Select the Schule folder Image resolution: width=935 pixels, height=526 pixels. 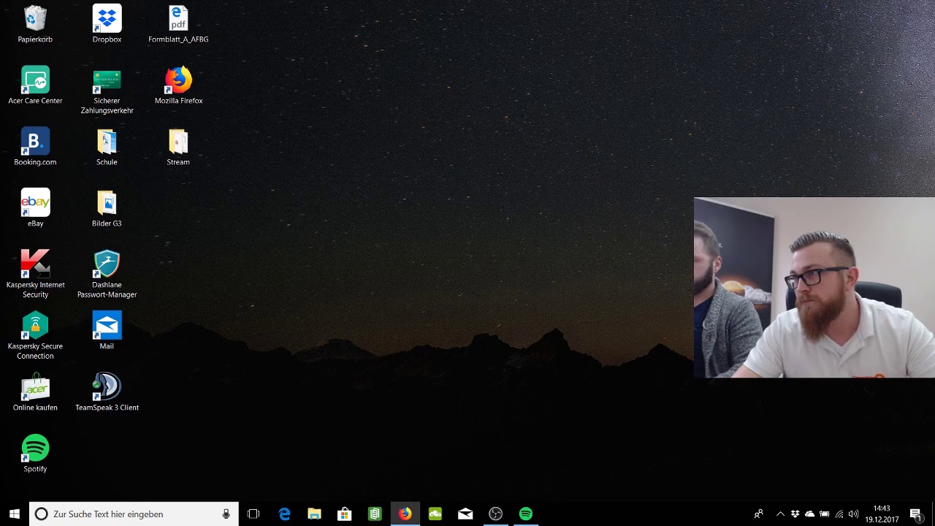[x=107, y=147]
